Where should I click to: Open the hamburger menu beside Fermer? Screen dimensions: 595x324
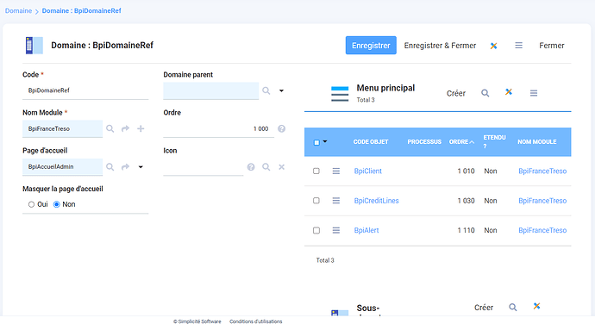pyautogui.click(x=518, y=46)
